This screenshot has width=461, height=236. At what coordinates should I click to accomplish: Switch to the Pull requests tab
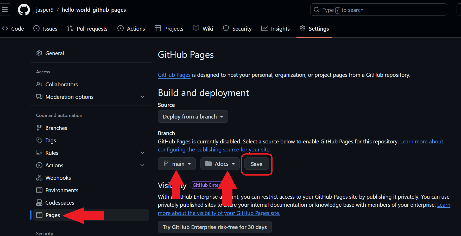pos(87,29)
